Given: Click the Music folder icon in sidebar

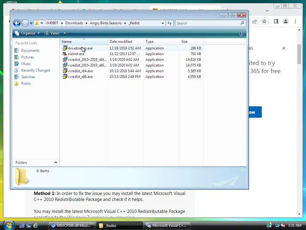Looking at the screenshot, I should tap(17, 64).
